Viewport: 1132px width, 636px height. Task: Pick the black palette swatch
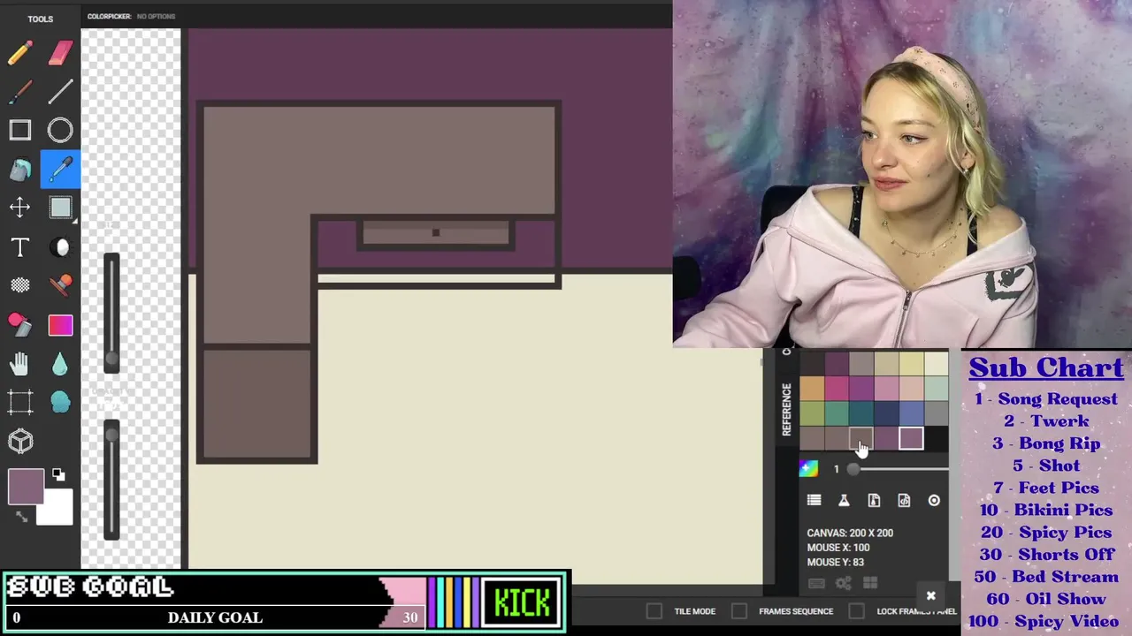point(936,438)
